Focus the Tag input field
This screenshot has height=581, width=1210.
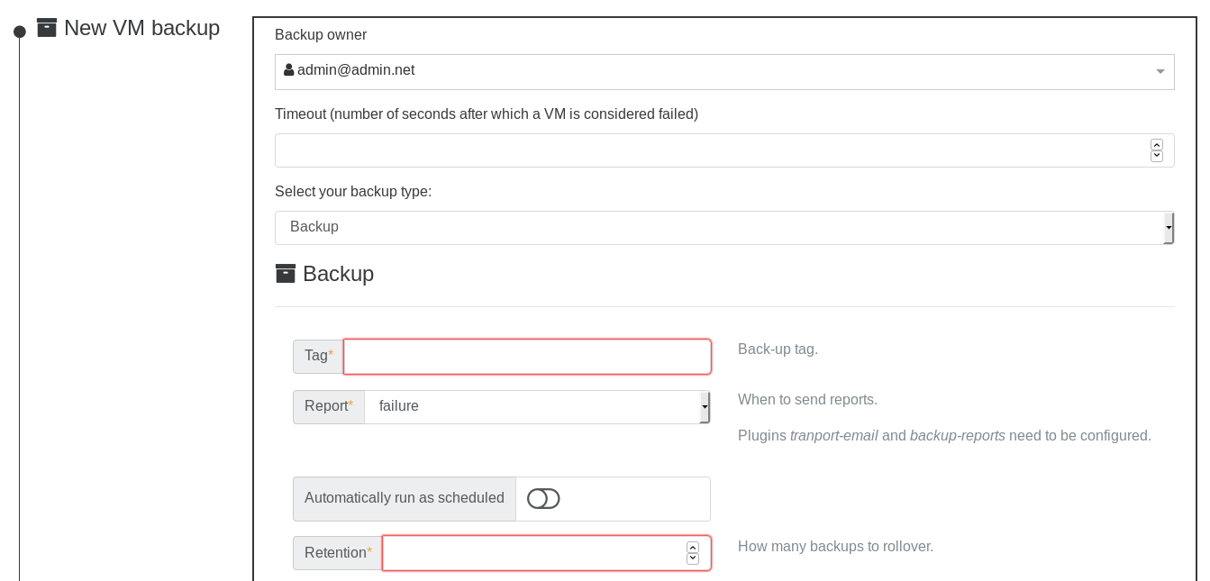coord(527,357)
